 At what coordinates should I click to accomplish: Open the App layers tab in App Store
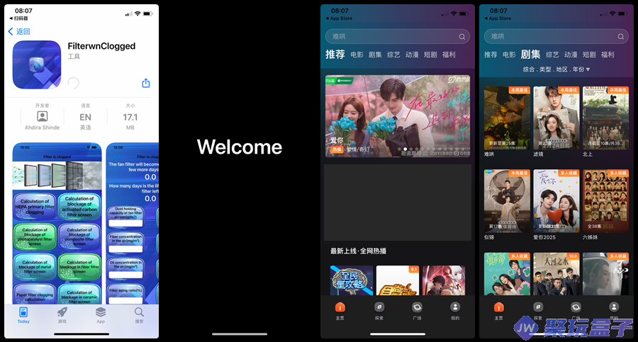(101, 315)
